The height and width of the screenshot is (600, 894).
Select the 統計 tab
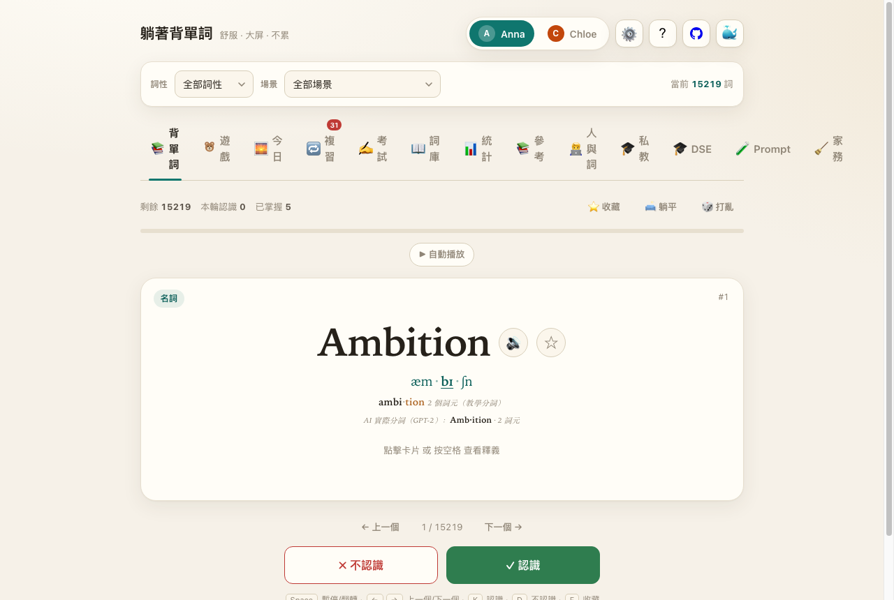coord(479,149)
